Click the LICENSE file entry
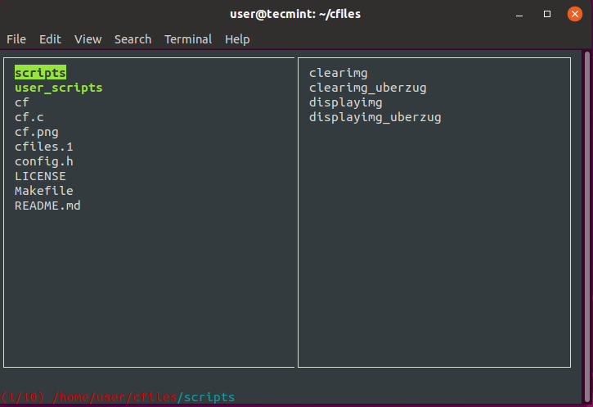Screen dimensions: 593x407 click(x=40, y=176)
